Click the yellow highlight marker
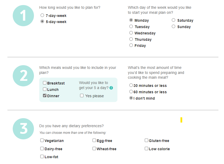The height and width of the screenshot is (164, 224). tap(181, 120)
